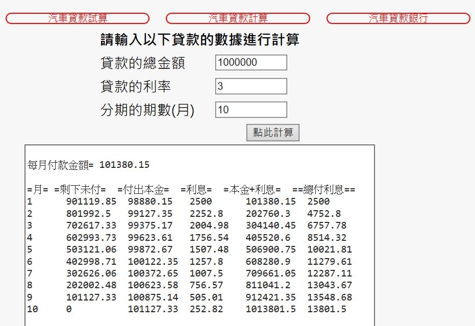Viewport: 475px width, 326px height.
Task: Click the 貸款的總金額 label
Action: pyautogui.click(x=143, y=63)
